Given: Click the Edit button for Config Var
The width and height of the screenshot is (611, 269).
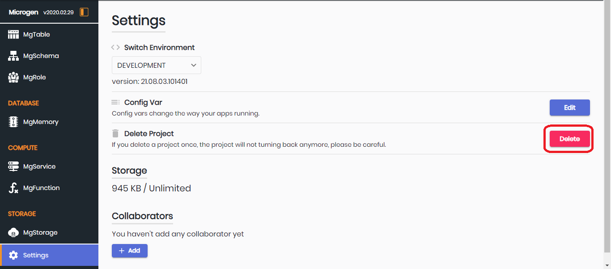Looking at the screenshot, I should click(570, 108).
